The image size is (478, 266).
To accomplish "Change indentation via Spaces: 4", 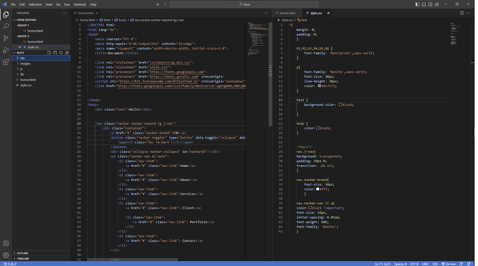I will coord(400,264).
